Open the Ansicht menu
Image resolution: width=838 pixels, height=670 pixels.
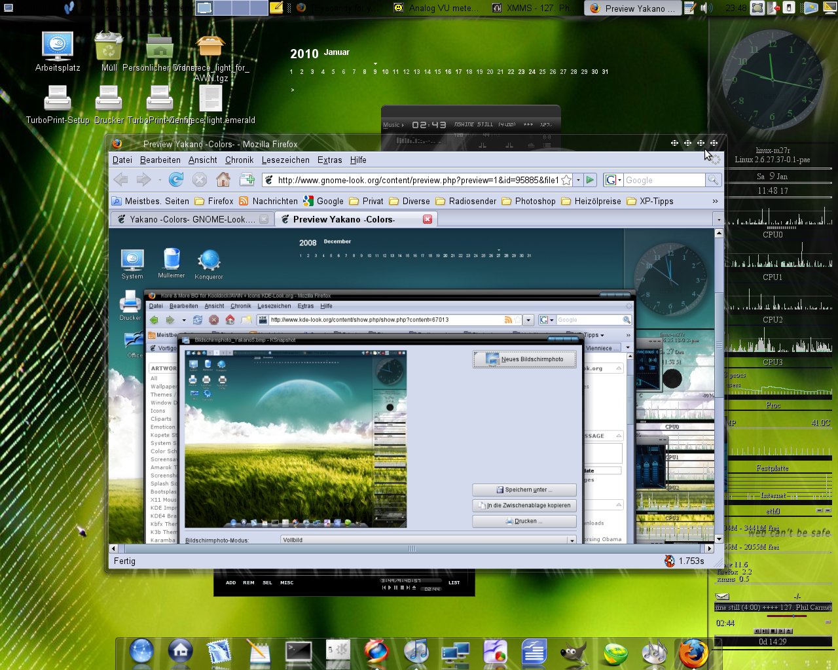point(203,160)
